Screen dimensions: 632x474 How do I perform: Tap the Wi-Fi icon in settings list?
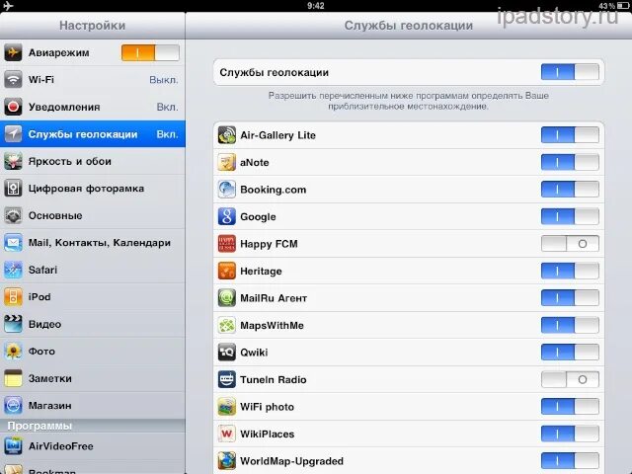13,80
